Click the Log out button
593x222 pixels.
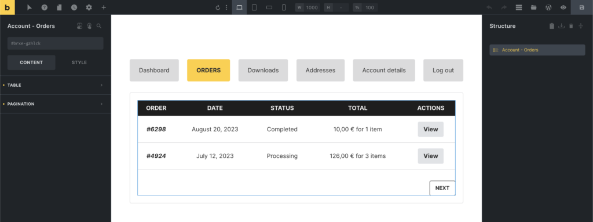[x=443, y=70]
